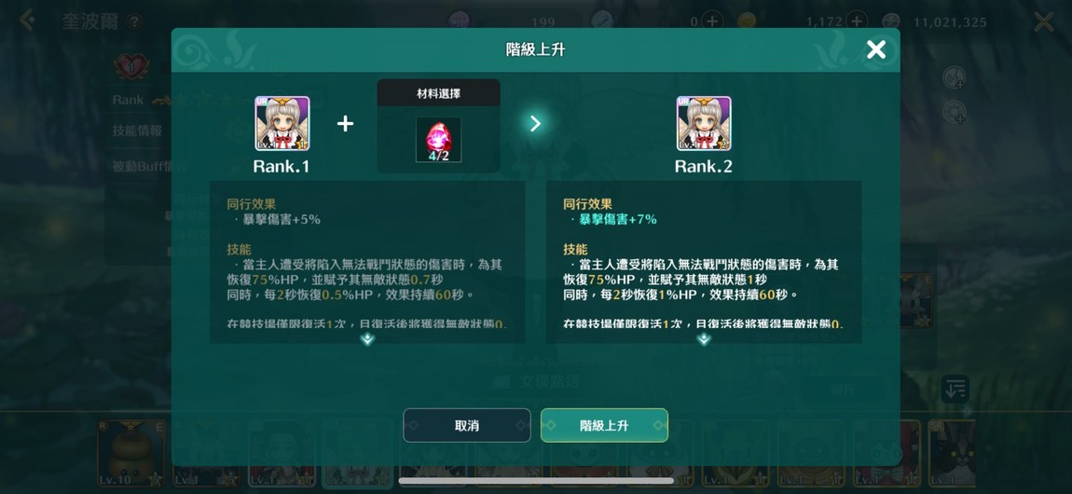Image resolution: width=1072 pixels, height=494 pixels.
Task: Confirm the 階級上升 button
Action: (x=604, y=425)
